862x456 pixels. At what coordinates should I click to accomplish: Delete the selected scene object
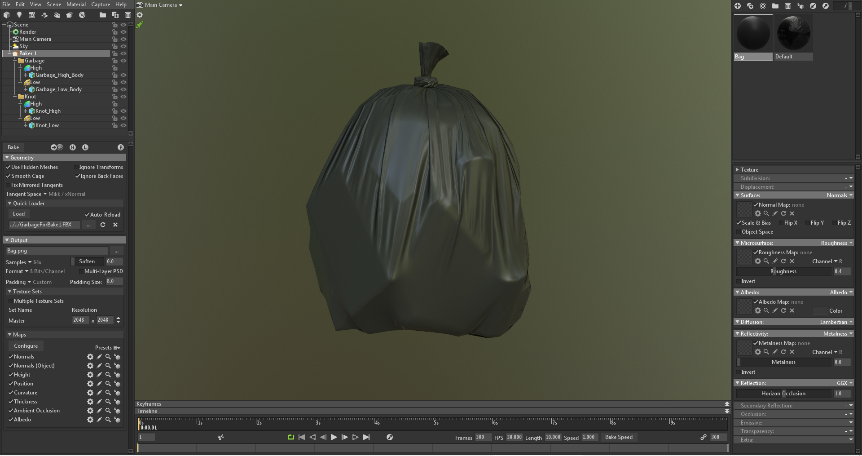[128, 15]
